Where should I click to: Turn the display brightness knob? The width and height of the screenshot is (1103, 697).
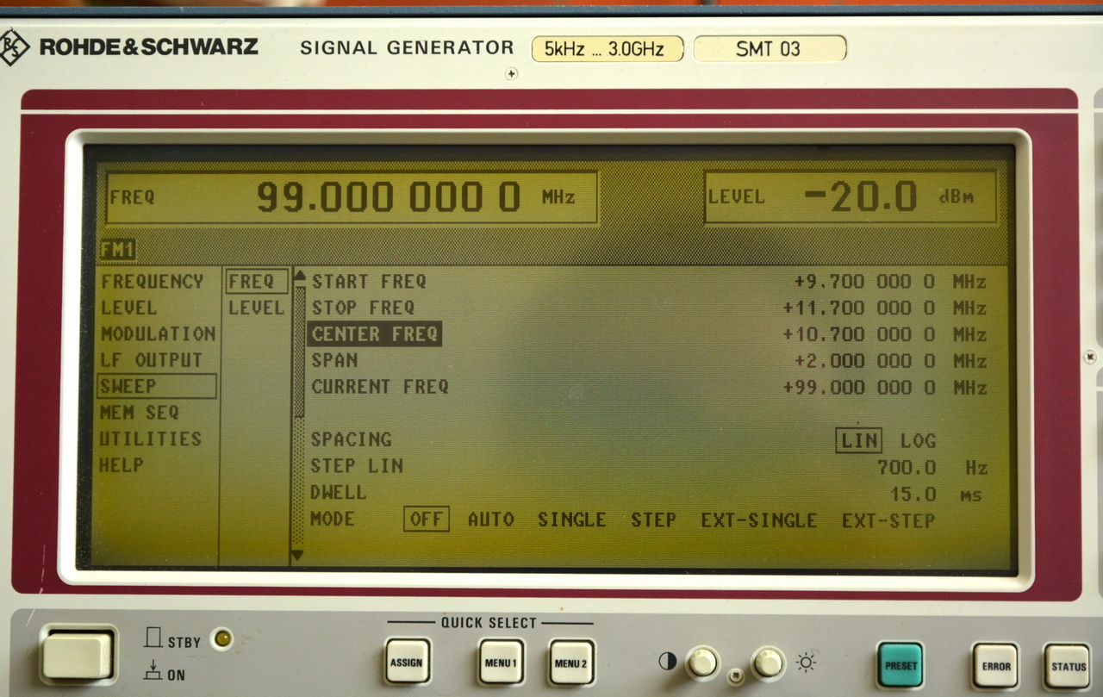pos(768,662)
